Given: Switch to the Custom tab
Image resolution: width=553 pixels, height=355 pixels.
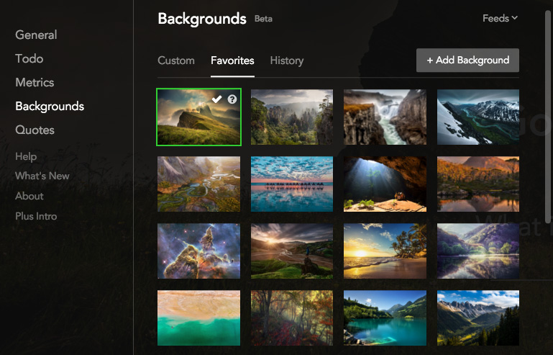Looking at the screenshot, I should click(x=176, y=60).
